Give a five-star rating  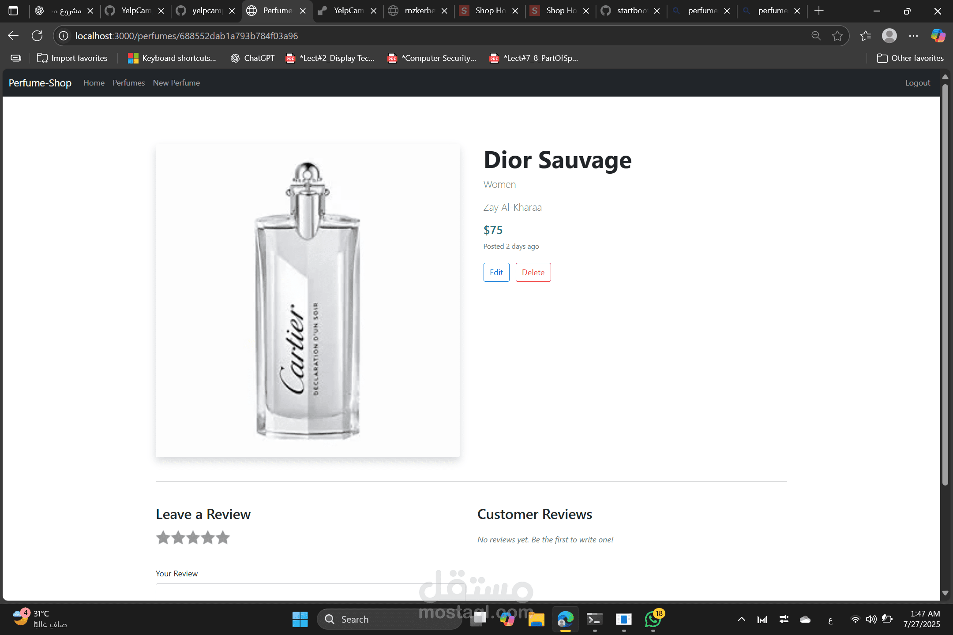[x=223, y=538]
